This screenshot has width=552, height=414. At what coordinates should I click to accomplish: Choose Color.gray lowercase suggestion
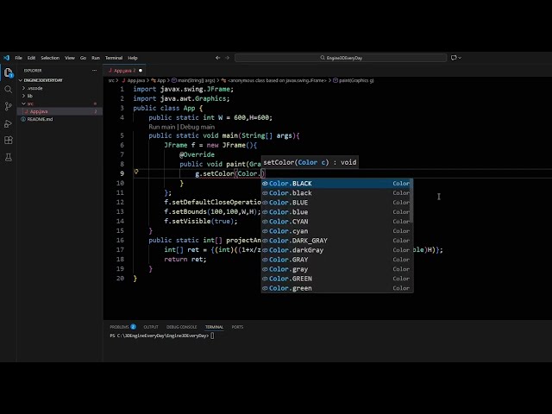tap(337, 269)
